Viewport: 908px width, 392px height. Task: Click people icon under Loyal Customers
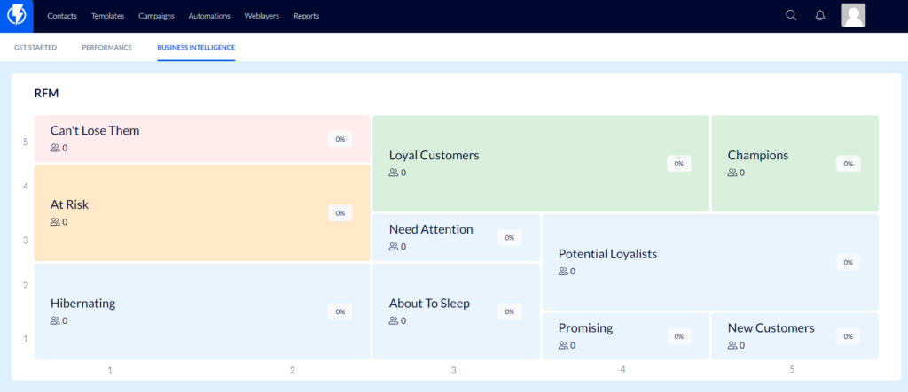tap(394, 173)
